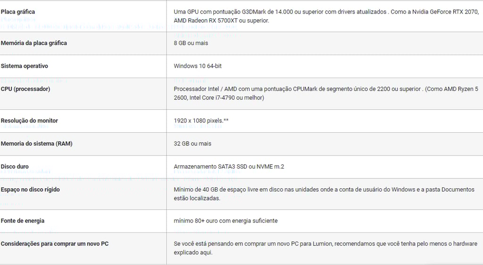Click the Lumion new PC recommendation text

point(325,248)
